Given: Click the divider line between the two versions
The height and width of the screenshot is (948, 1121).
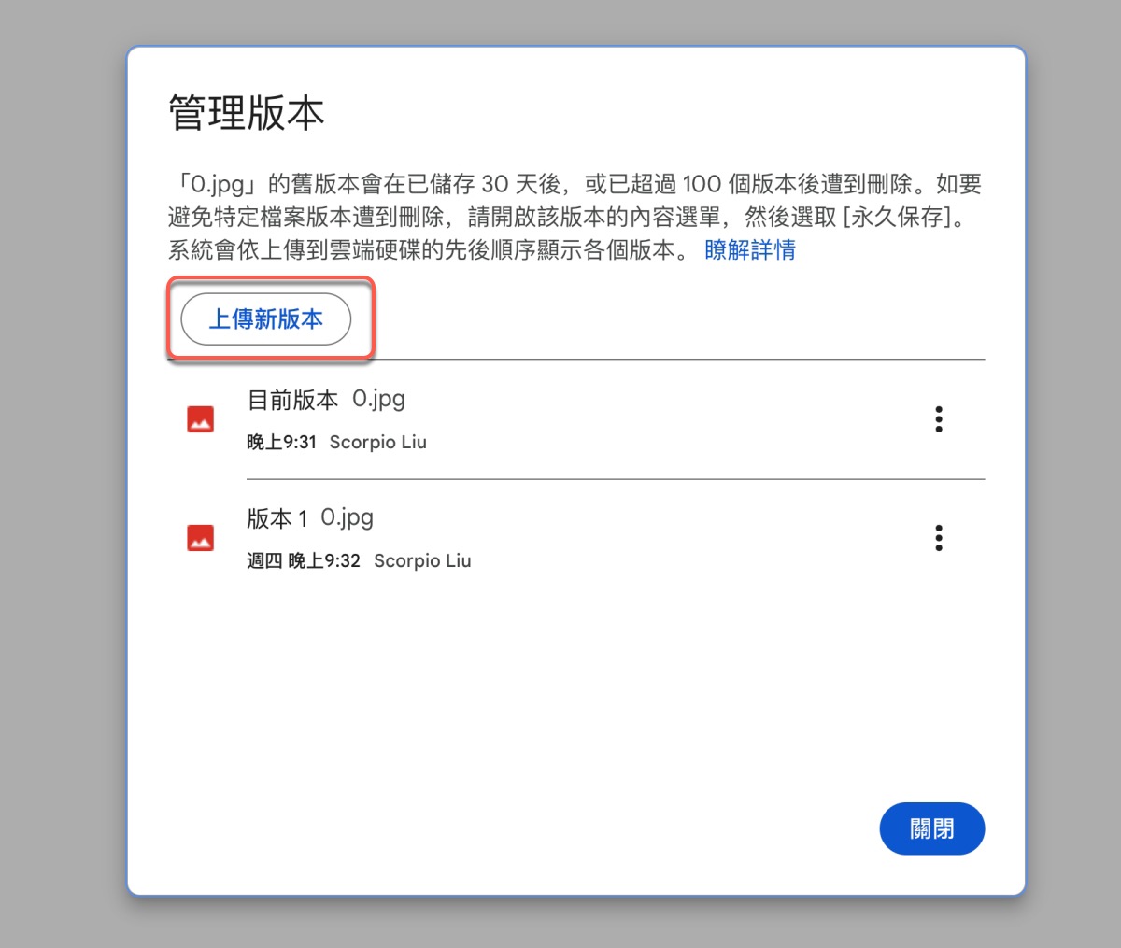Looking at the screenshot, I should pyautogui.click(x=616, y=479).
